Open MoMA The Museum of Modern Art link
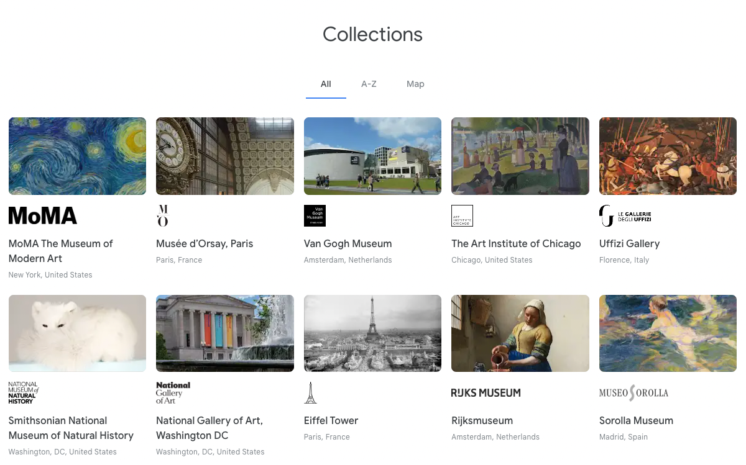The width and height of the screenshot is (746, 465). coord(61,251)
